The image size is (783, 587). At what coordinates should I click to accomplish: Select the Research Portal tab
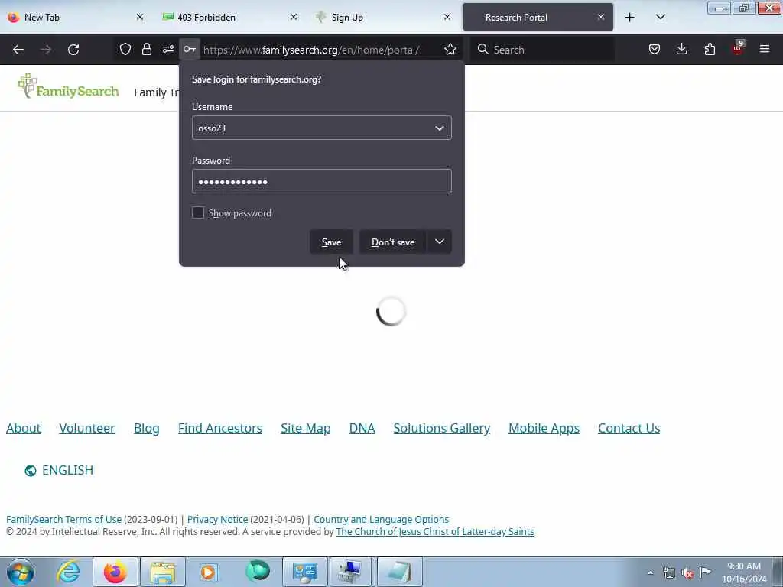[538, 18]
